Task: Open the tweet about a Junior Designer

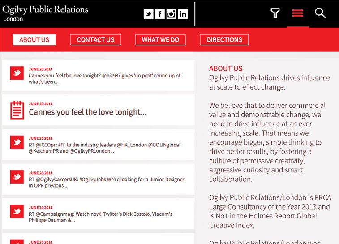Action: 99,179
